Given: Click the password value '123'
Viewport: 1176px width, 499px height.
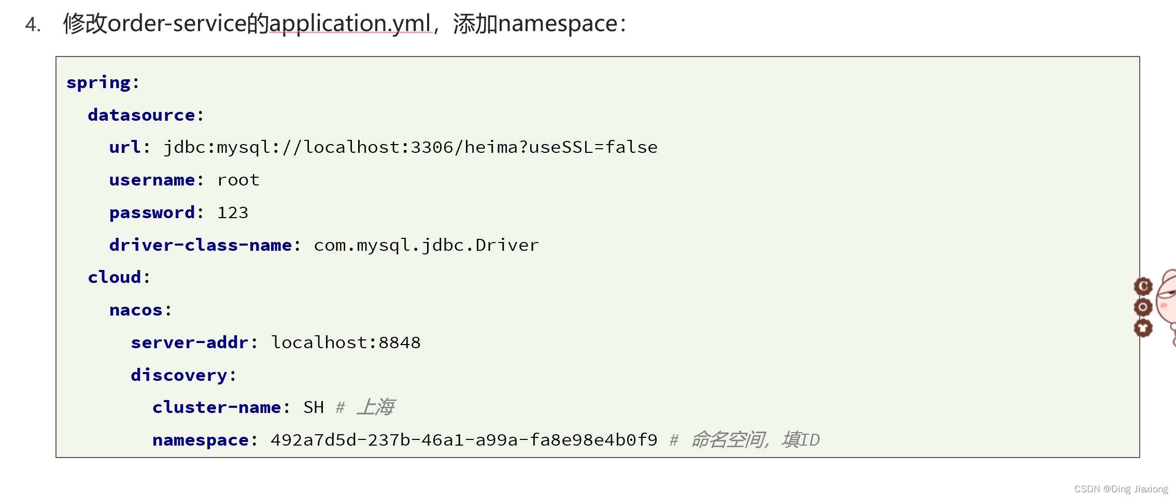Looking at the screenshot, I should point(233,212).
